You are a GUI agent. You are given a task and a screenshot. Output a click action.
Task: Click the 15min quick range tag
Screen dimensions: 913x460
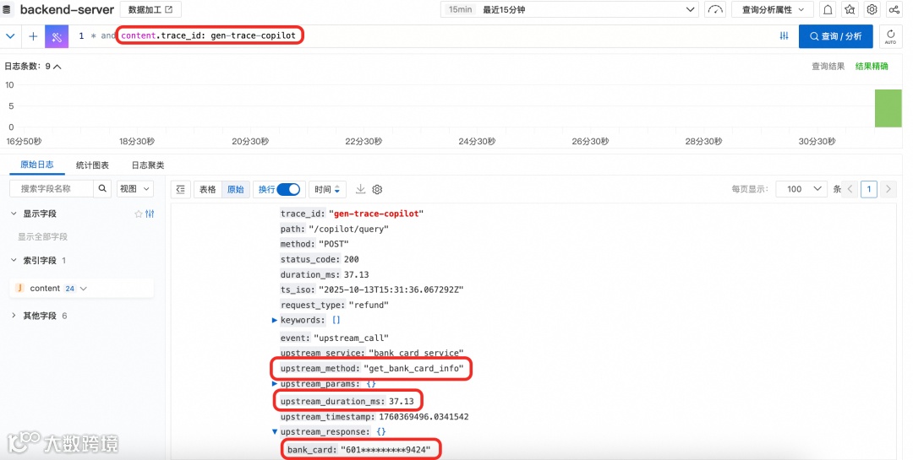pyautogui.click(x=460, y=10)
